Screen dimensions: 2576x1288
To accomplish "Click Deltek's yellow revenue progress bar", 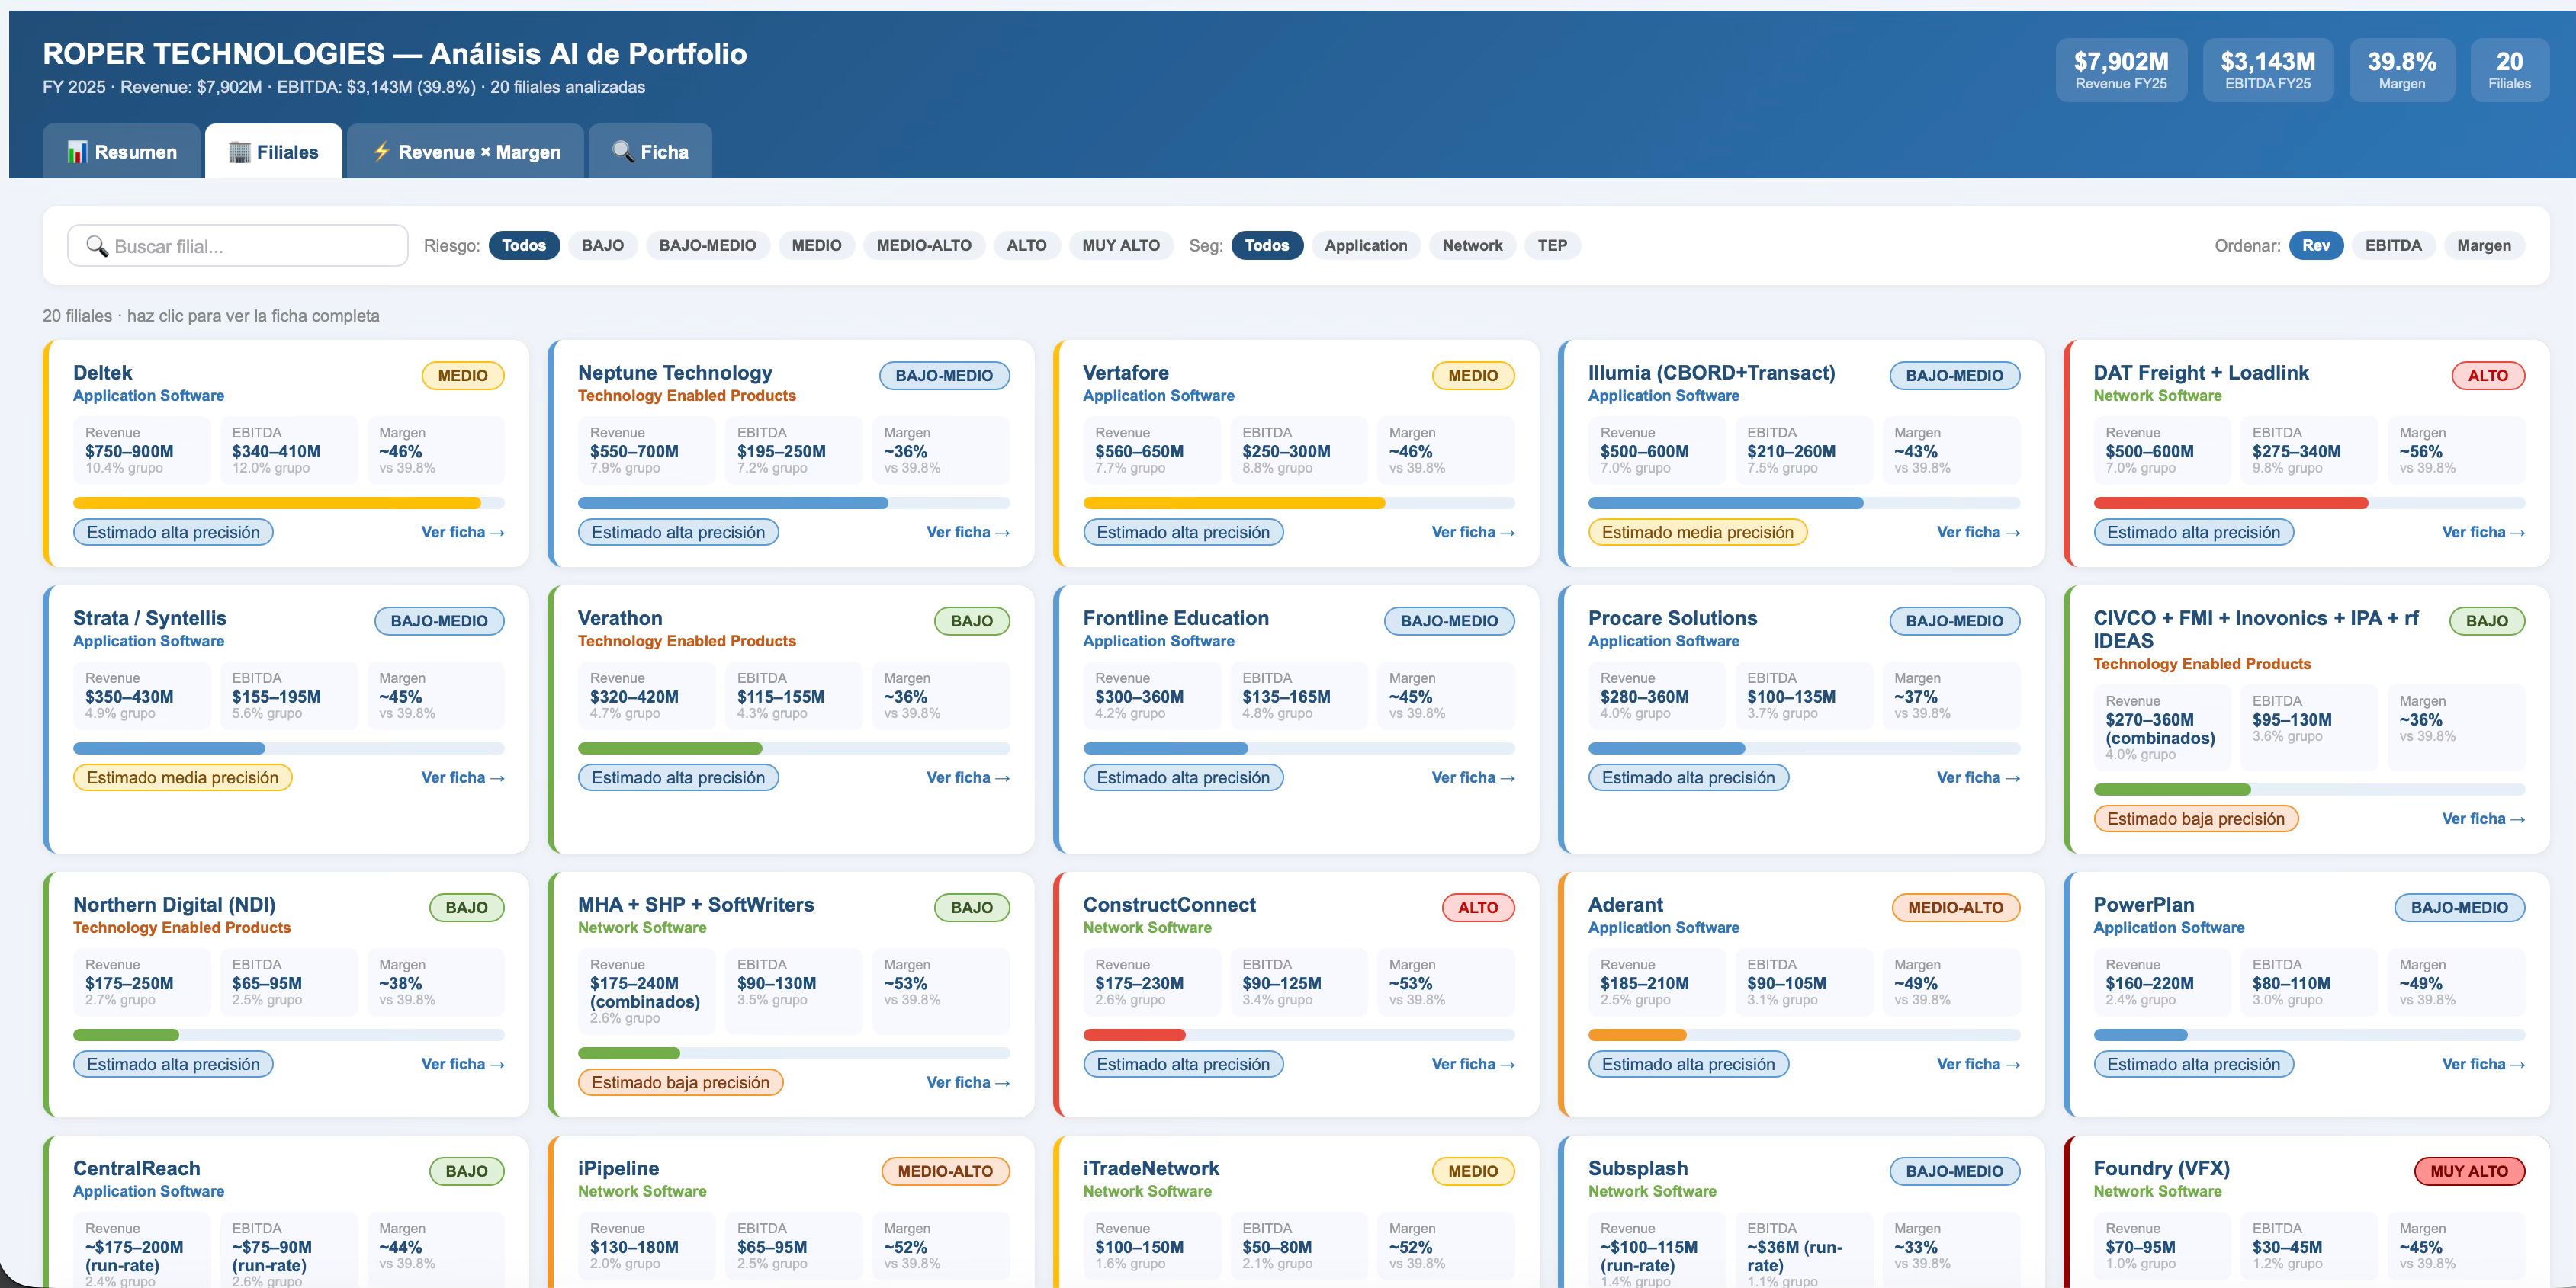I will [x=277, y=504].
